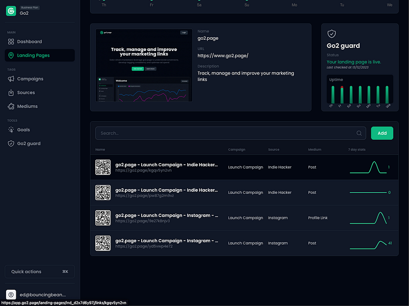Click the Go2 guard shield sidebar icon

coord(11,143)
